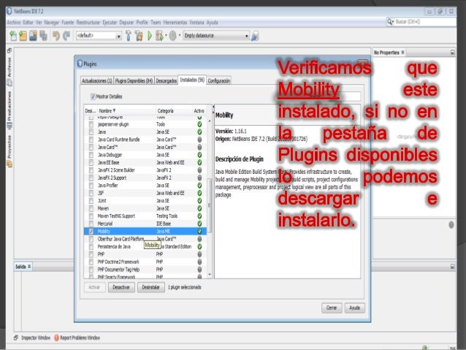
Task: Expand the Debug button dropdown arrow
Action: tap(166, 36)
